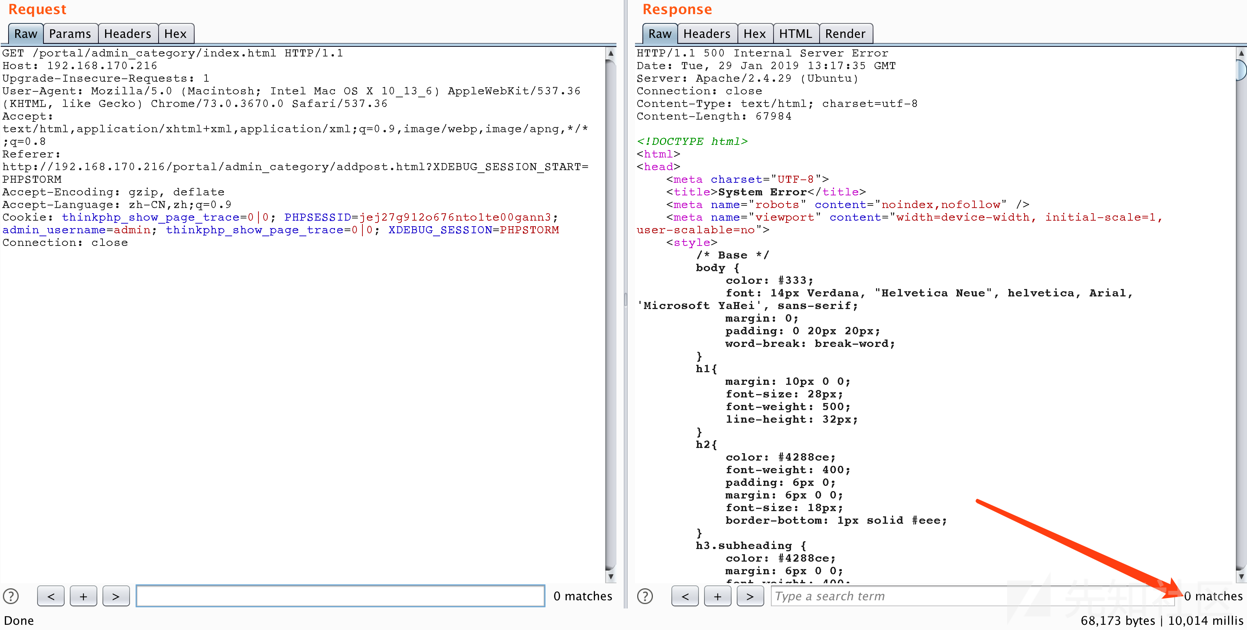Click the Render tab in Response panel

click(x=845, y=33)
